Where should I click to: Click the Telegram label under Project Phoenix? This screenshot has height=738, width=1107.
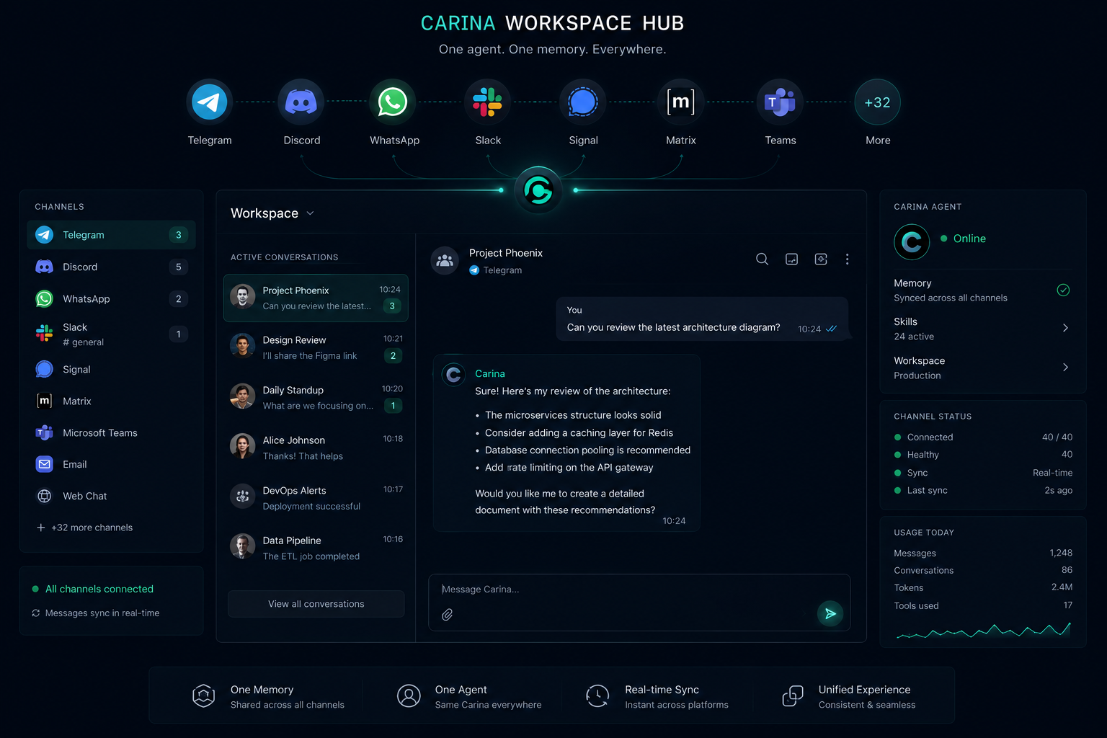coord(496,270)
